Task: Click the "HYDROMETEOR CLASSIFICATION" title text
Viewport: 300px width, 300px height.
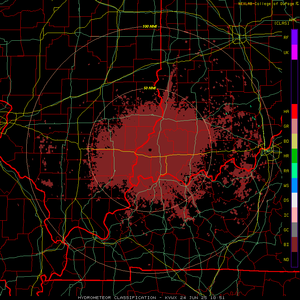Action: point(117,298)
